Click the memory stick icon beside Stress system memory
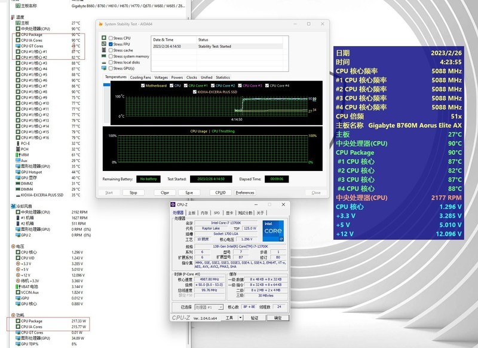 (x=104, y=56)
